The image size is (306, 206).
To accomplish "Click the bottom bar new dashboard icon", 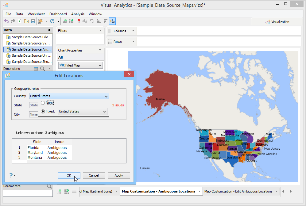I will click(67, 192).
